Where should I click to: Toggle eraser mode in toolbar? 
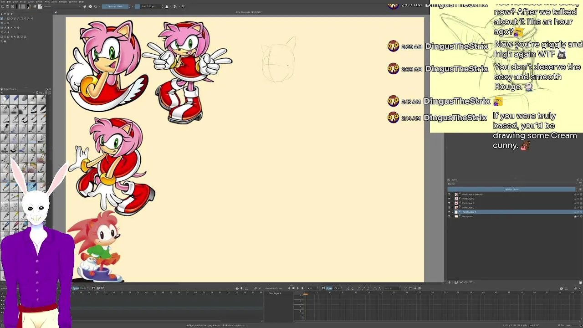85,6
